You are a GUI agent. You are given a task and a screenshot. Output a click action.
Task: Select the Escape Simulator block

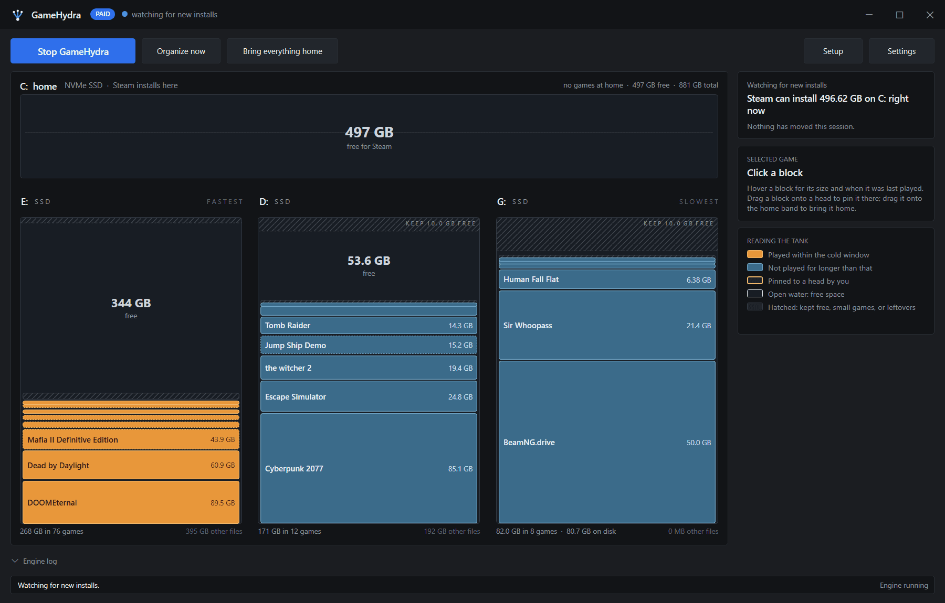369,396
